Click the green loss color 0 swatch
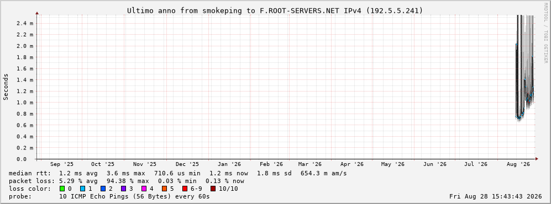This screenshot has height=204, width=551. point(62,189)
